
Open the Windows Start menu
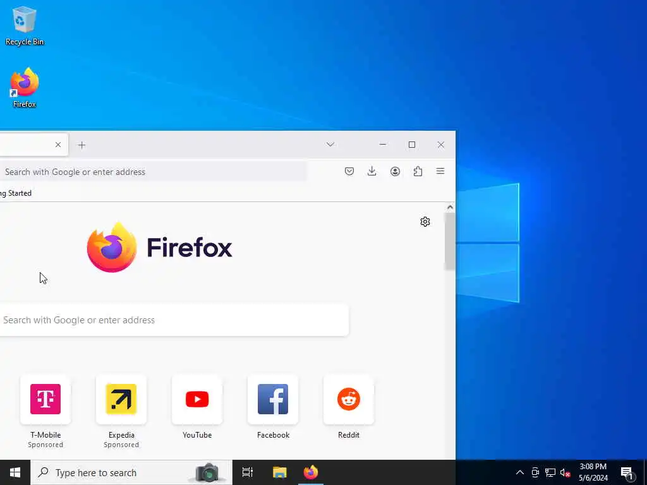point(15,472)
